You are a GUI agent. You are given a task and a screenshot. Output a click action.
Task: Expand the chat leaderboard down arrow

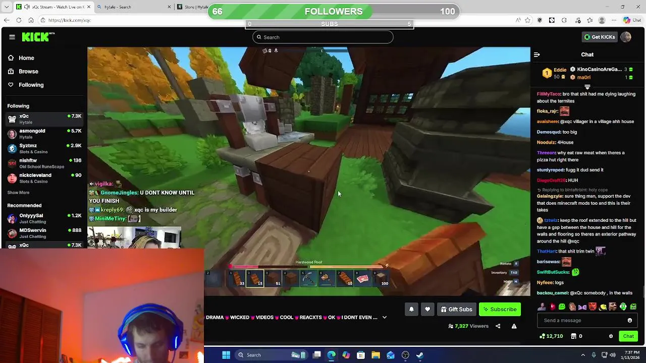(587, 87)
